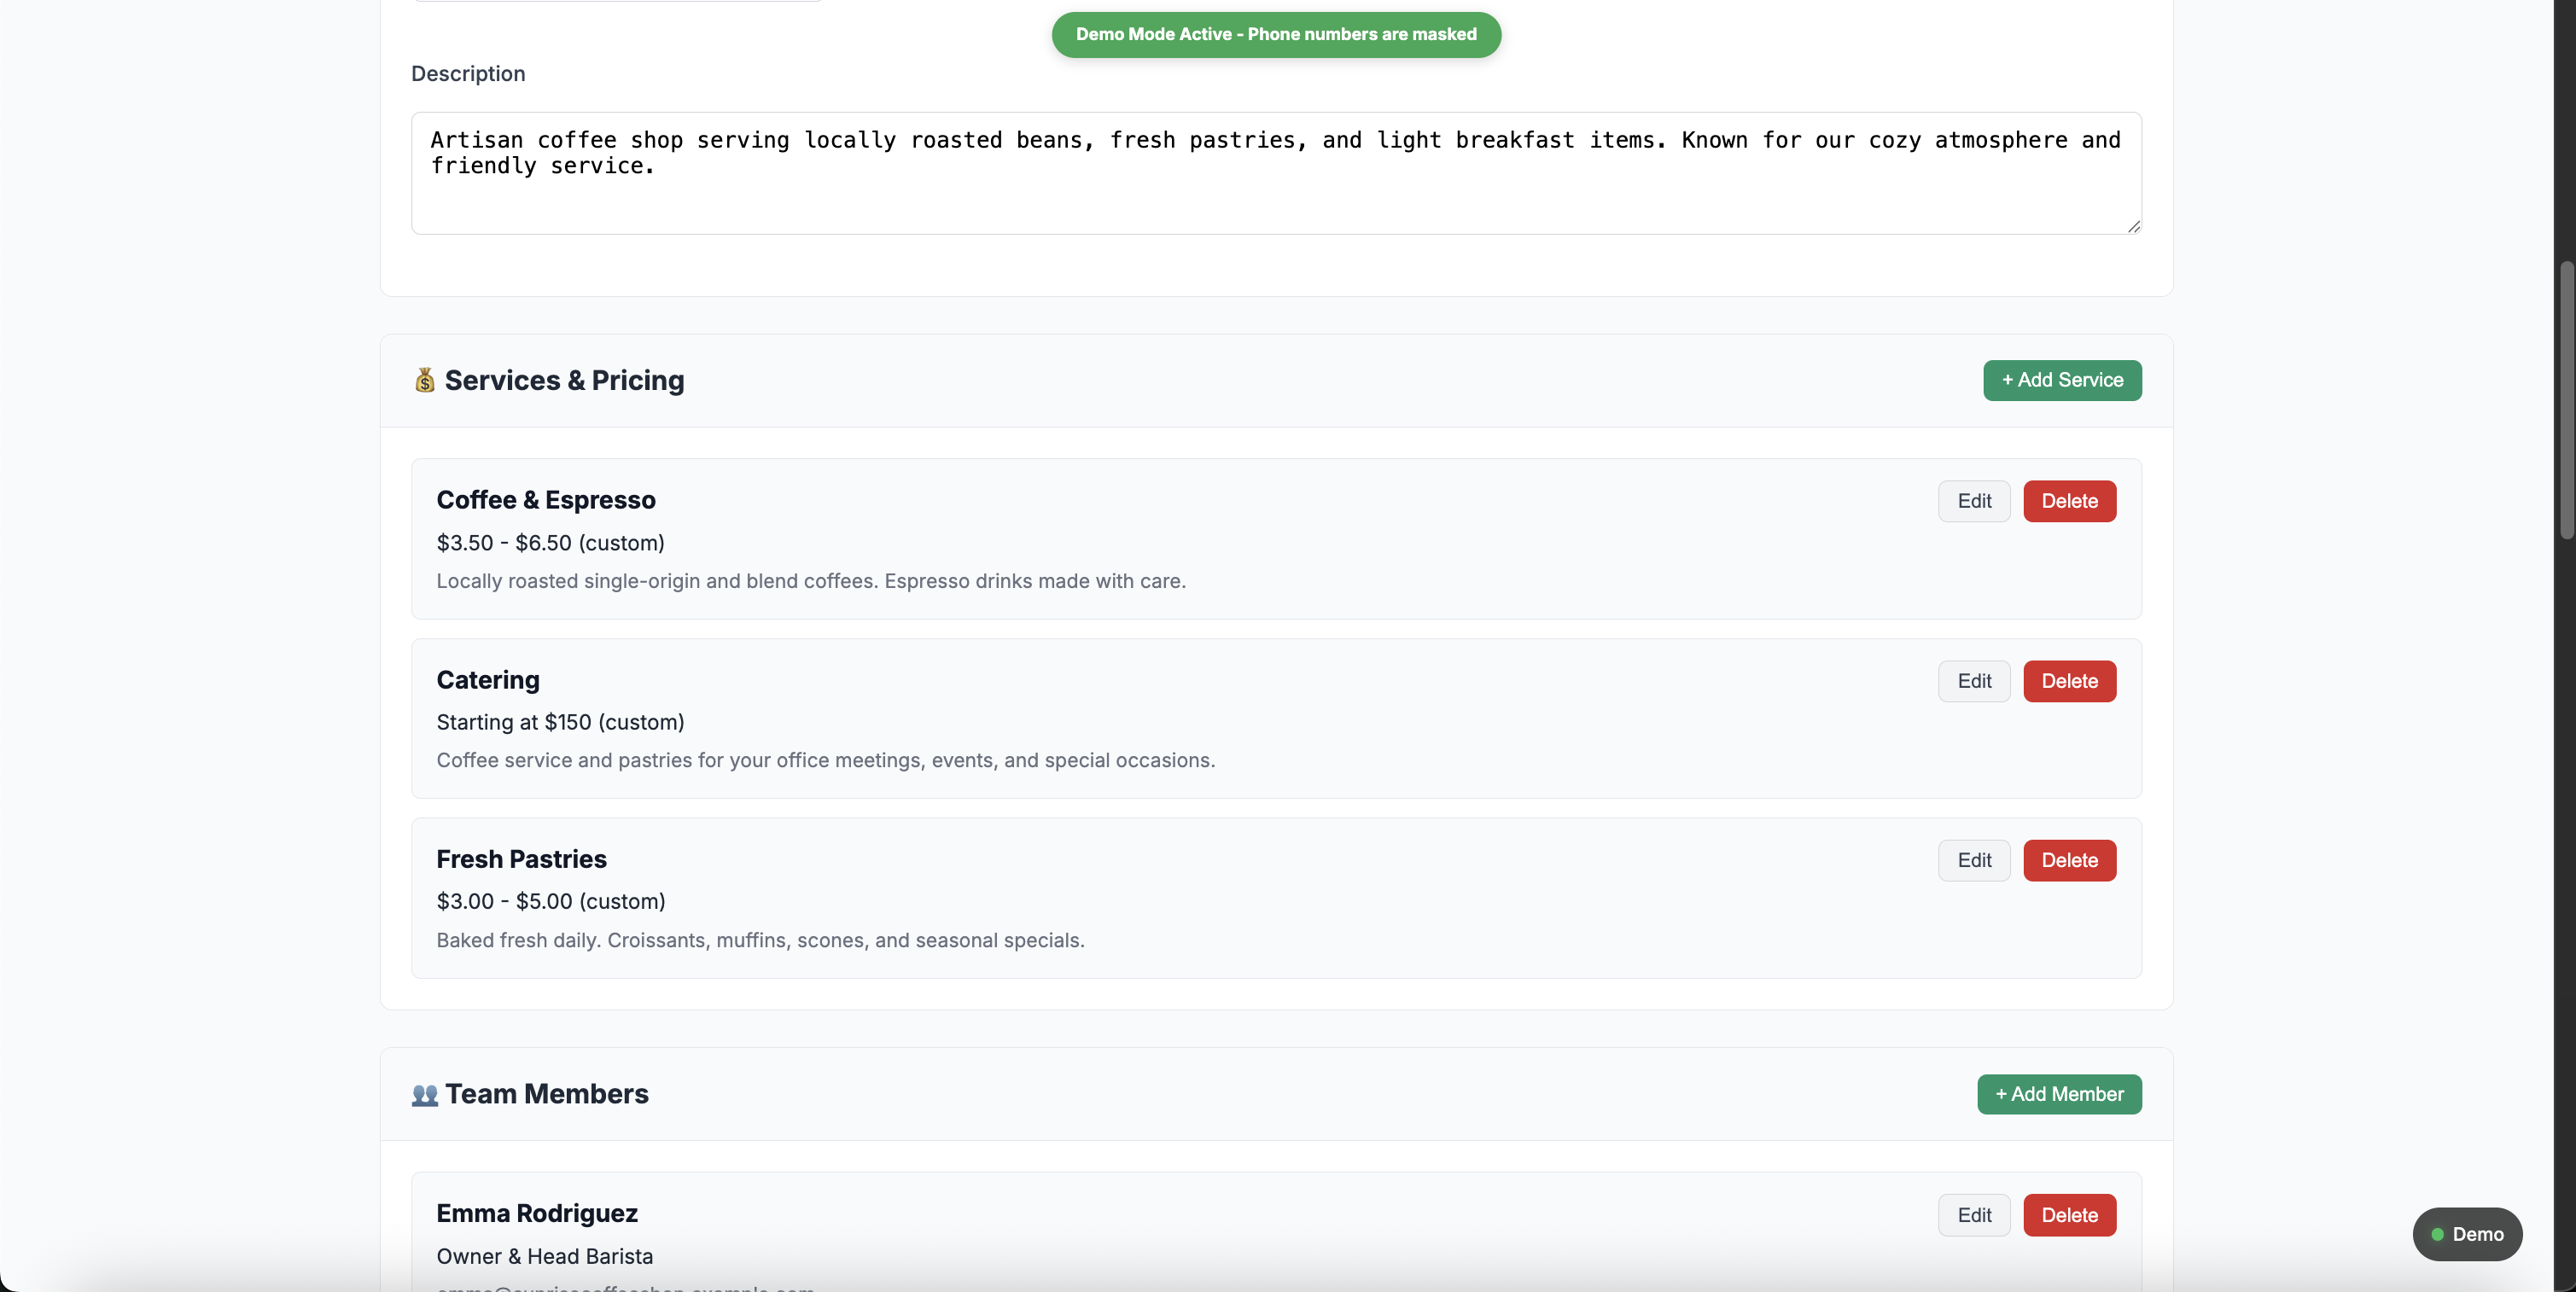Image resolution: width=2576 pixels, height=1292 pixels.
Task: Select the Team Members section heading
Action: coord(546,1094)
